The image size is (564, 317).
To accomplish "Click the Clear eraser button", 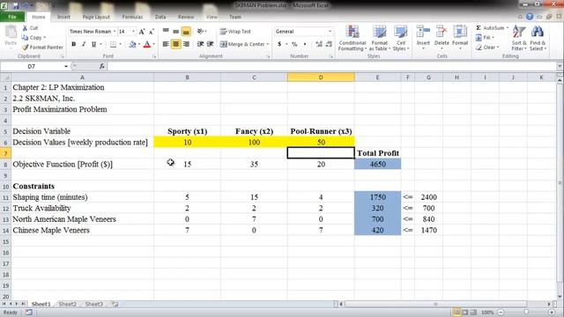I will (486, 47).
